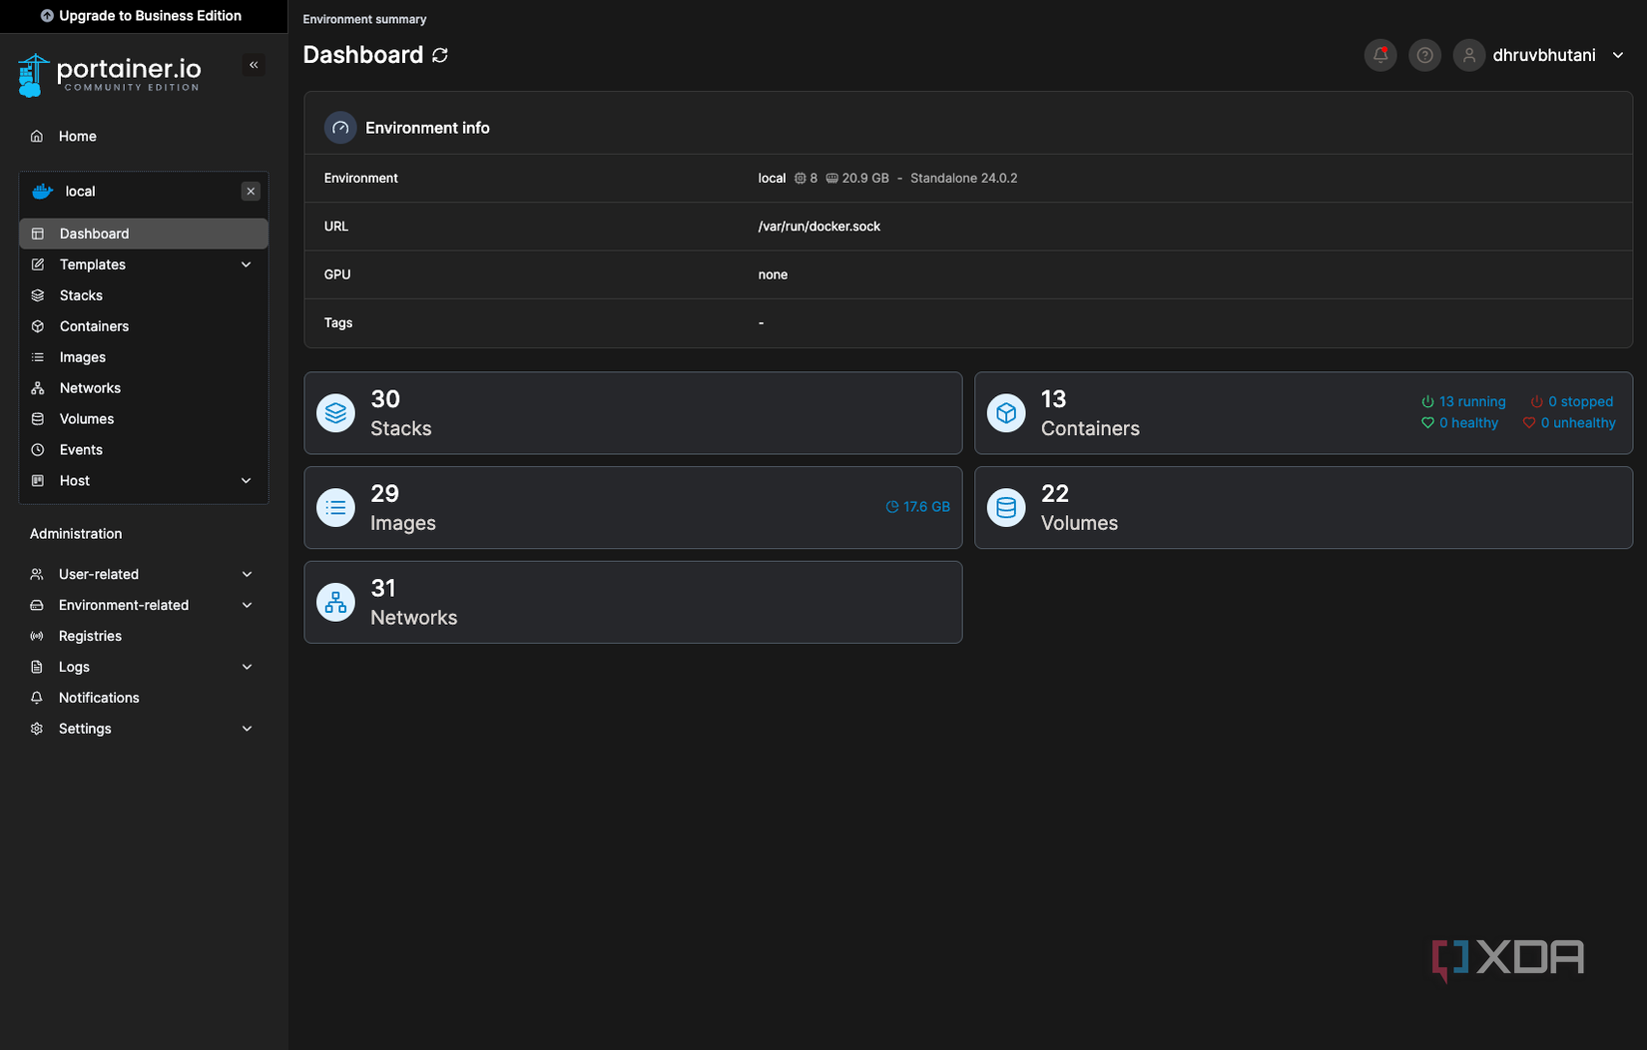Click the Volumes database icon tile

1006,508
